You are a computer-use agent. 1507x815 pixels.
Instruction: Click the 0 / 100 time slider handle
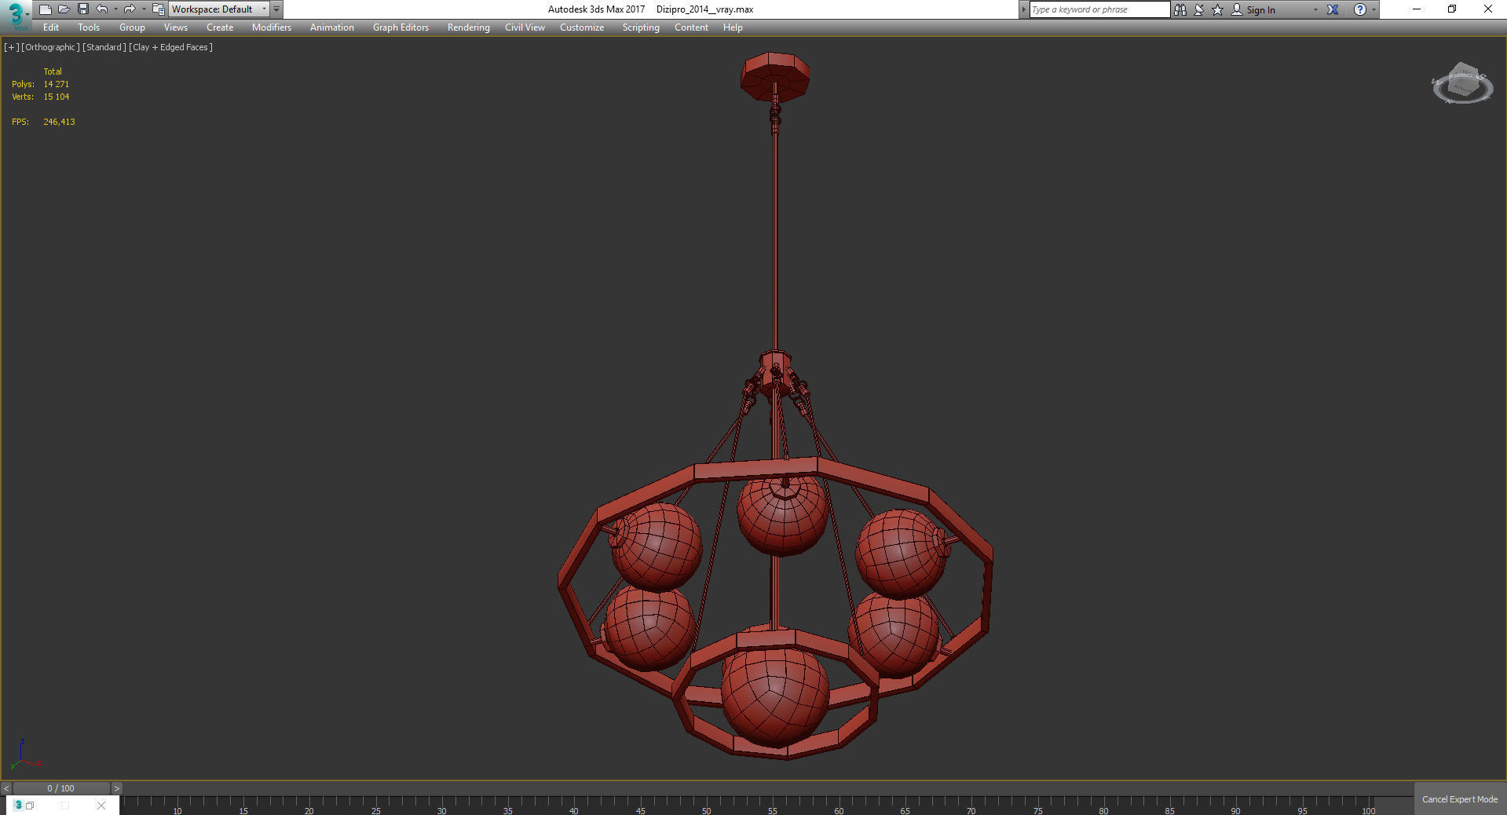(61, 788)
